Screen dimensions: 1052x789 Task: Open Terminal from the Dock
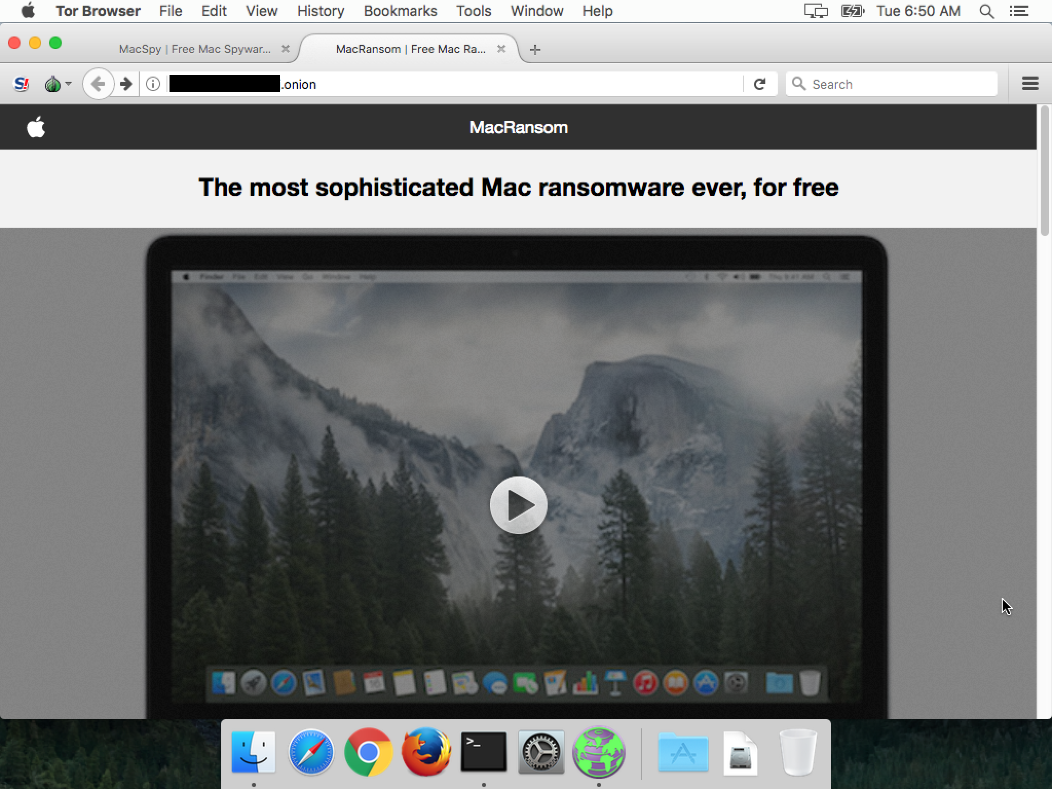click(483, 752)
